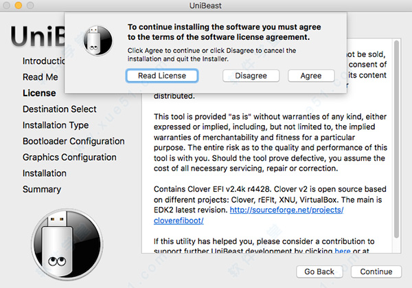412x288 pixels.
Task: Click the 'Click Agree to continue' instruction text
Action: pos(211,54)
